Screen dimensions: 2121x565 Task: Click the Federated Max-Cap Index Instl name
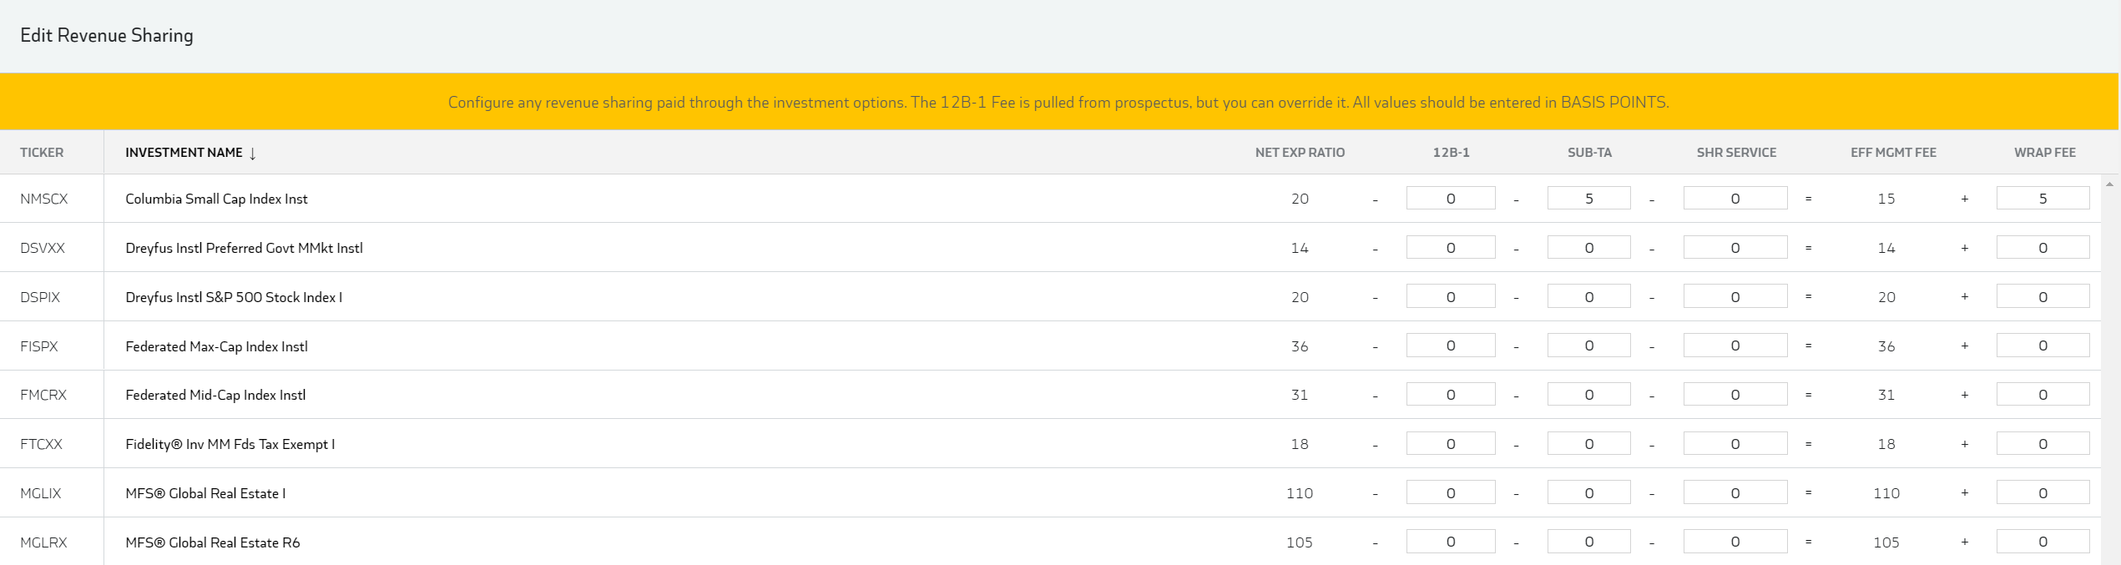pyautogui.click(x=216, y=346)
